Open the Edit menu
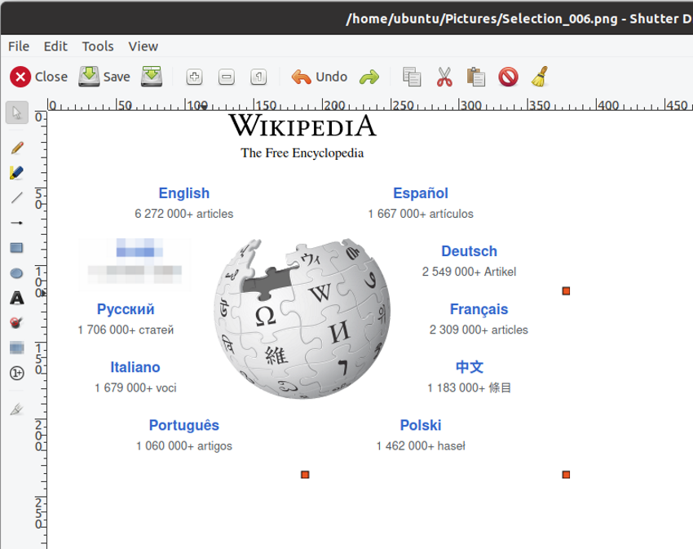 click(55, 46)
